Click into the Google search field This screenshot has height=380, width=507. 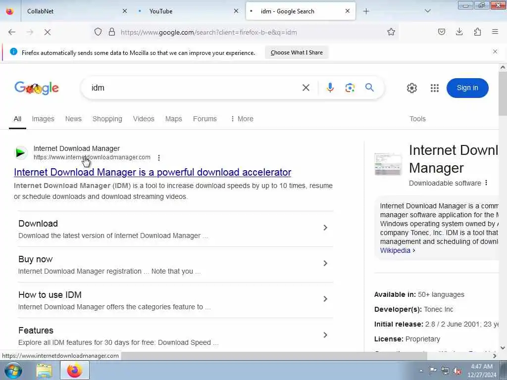(x=194, y=88)
